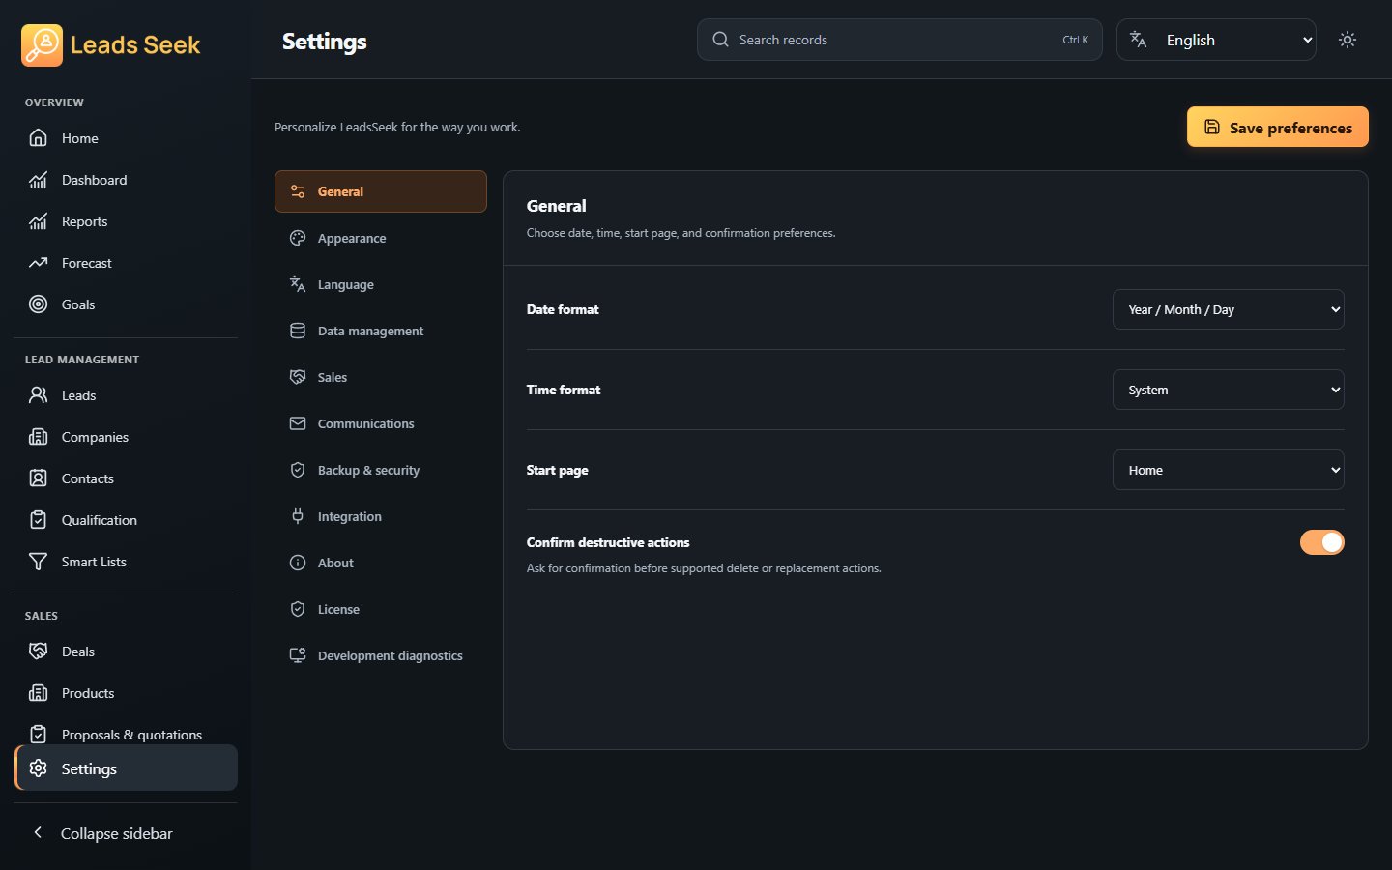Click the Forecast trend arrow icon
The height and width of the screenshot is (870, 1392).
click(38, 263)
